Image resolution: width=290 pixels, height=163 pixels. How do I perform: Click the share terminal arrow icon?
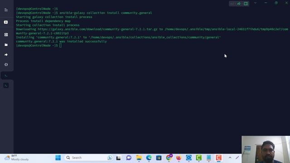pyautogui.click(x=239, y=4)
